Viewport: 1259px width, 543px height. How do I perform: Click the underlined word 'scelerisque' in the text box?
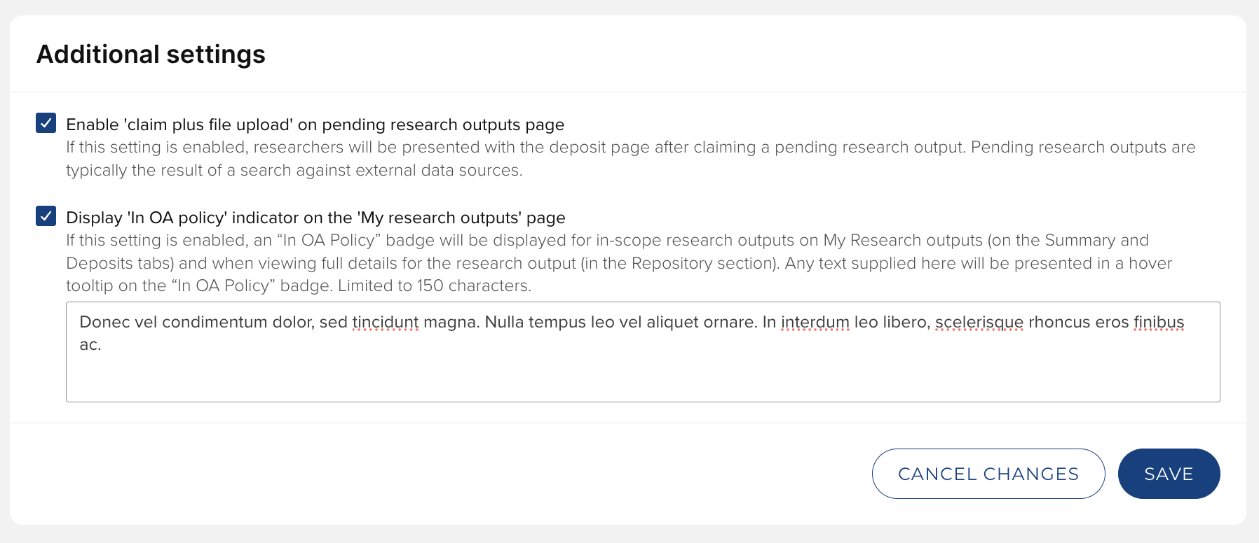979,323
